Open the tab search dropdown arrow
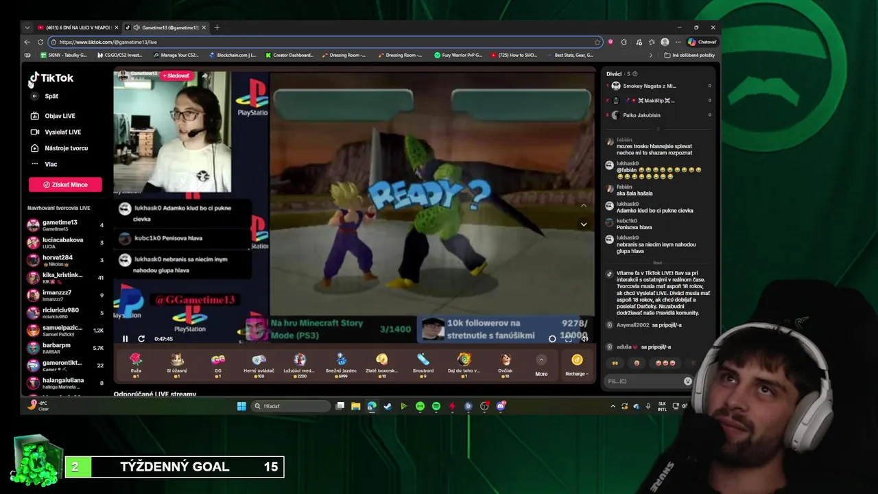 pos(27,27)
